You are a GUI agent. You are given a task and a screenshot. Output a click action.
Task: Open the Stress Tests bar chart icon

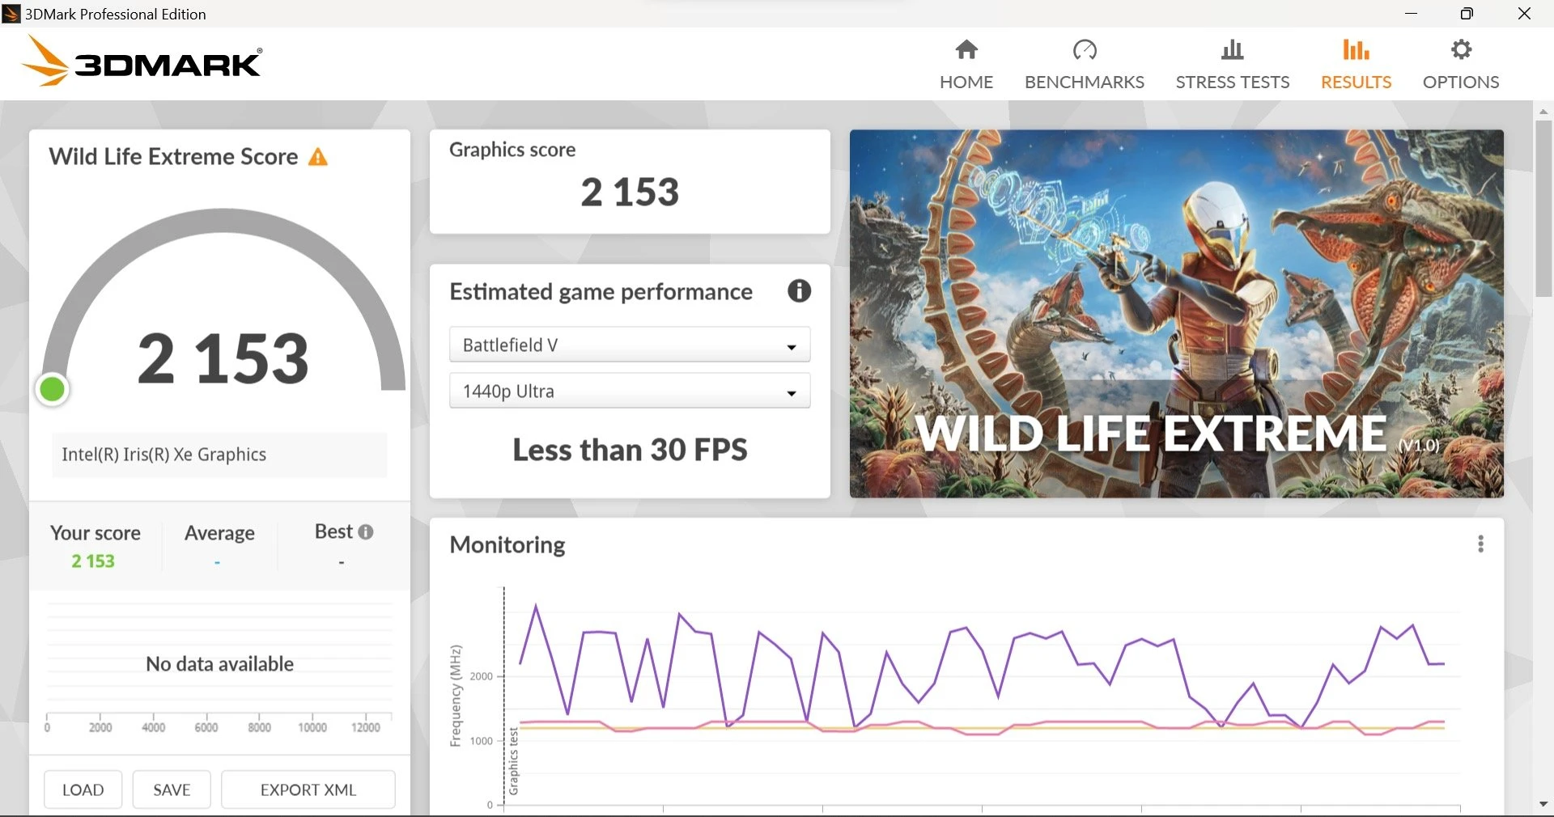coord(1232,50)
